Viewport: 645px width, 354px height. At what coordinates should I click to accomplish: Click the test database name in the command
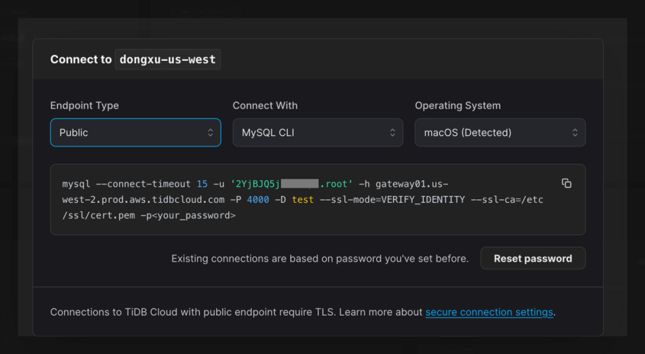[303, 199]
